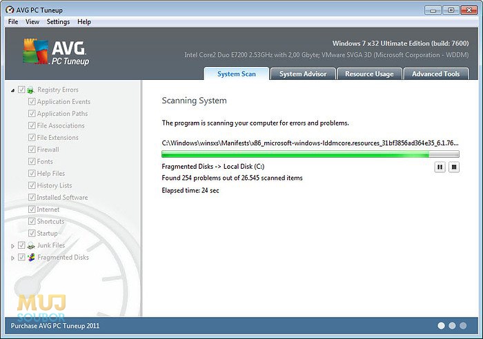Click the Registry Errors category icon
483x339 pixels.
(x=30, y=90)
